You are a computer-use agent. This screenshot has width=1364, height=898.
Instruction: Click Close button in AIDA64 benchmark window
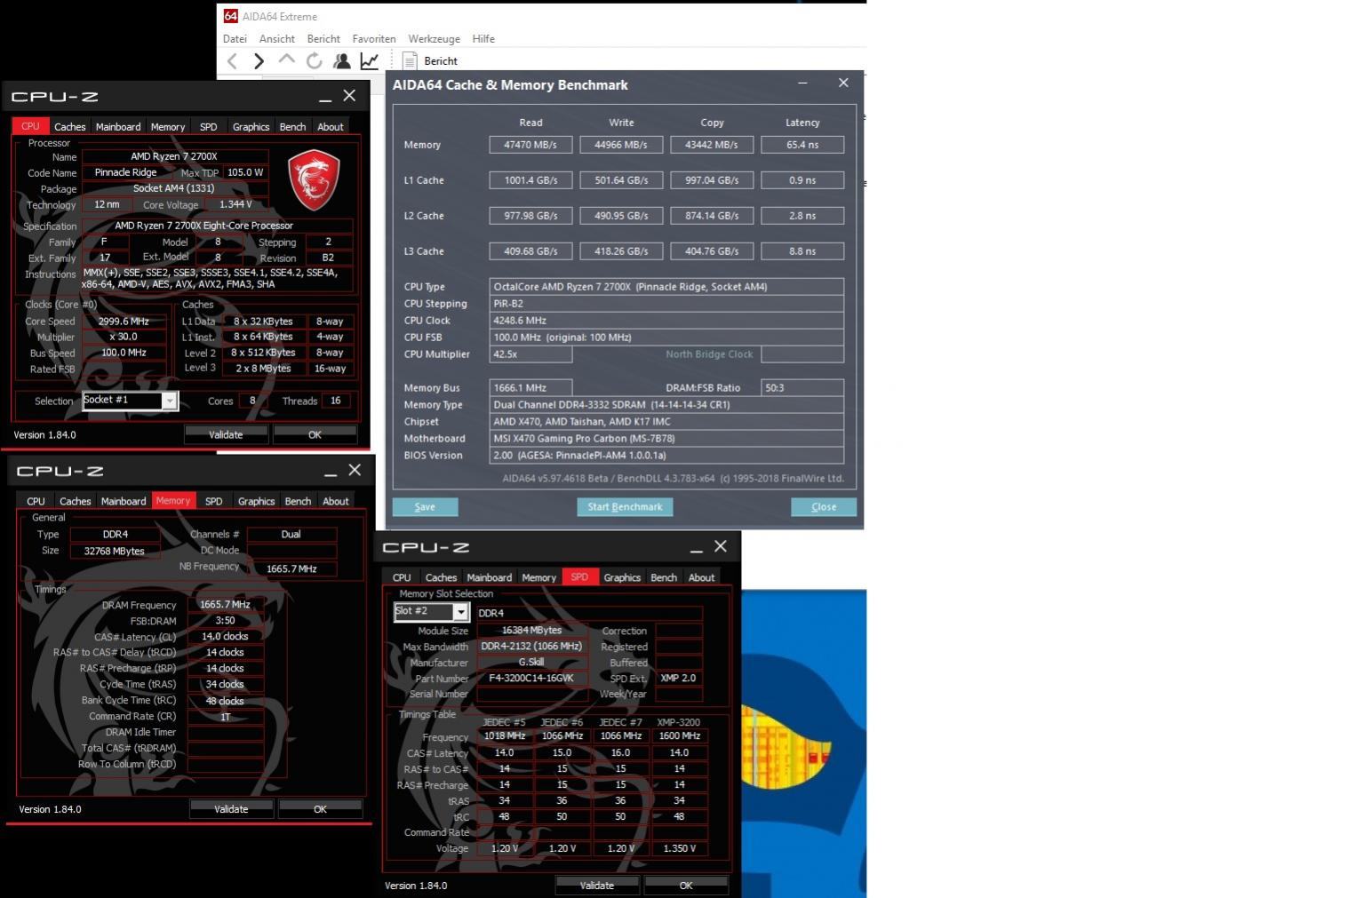pos(824,507)
